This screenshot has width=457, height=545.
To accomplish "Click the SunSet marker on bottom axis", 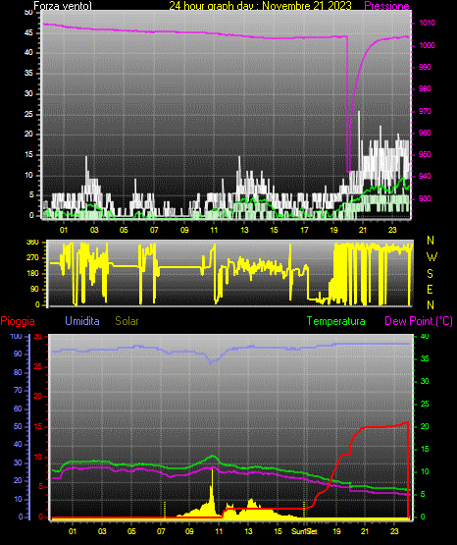I will coord(304,531).
